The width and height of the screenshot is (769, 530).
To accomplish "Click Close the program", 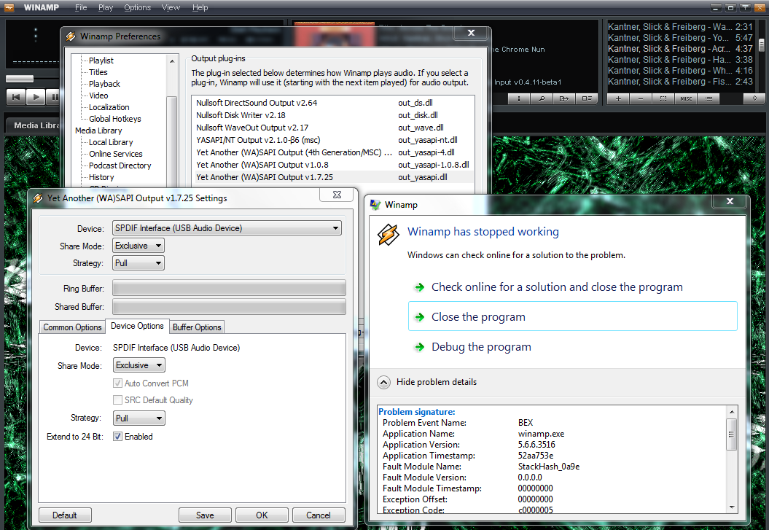I will click(478, 317).
